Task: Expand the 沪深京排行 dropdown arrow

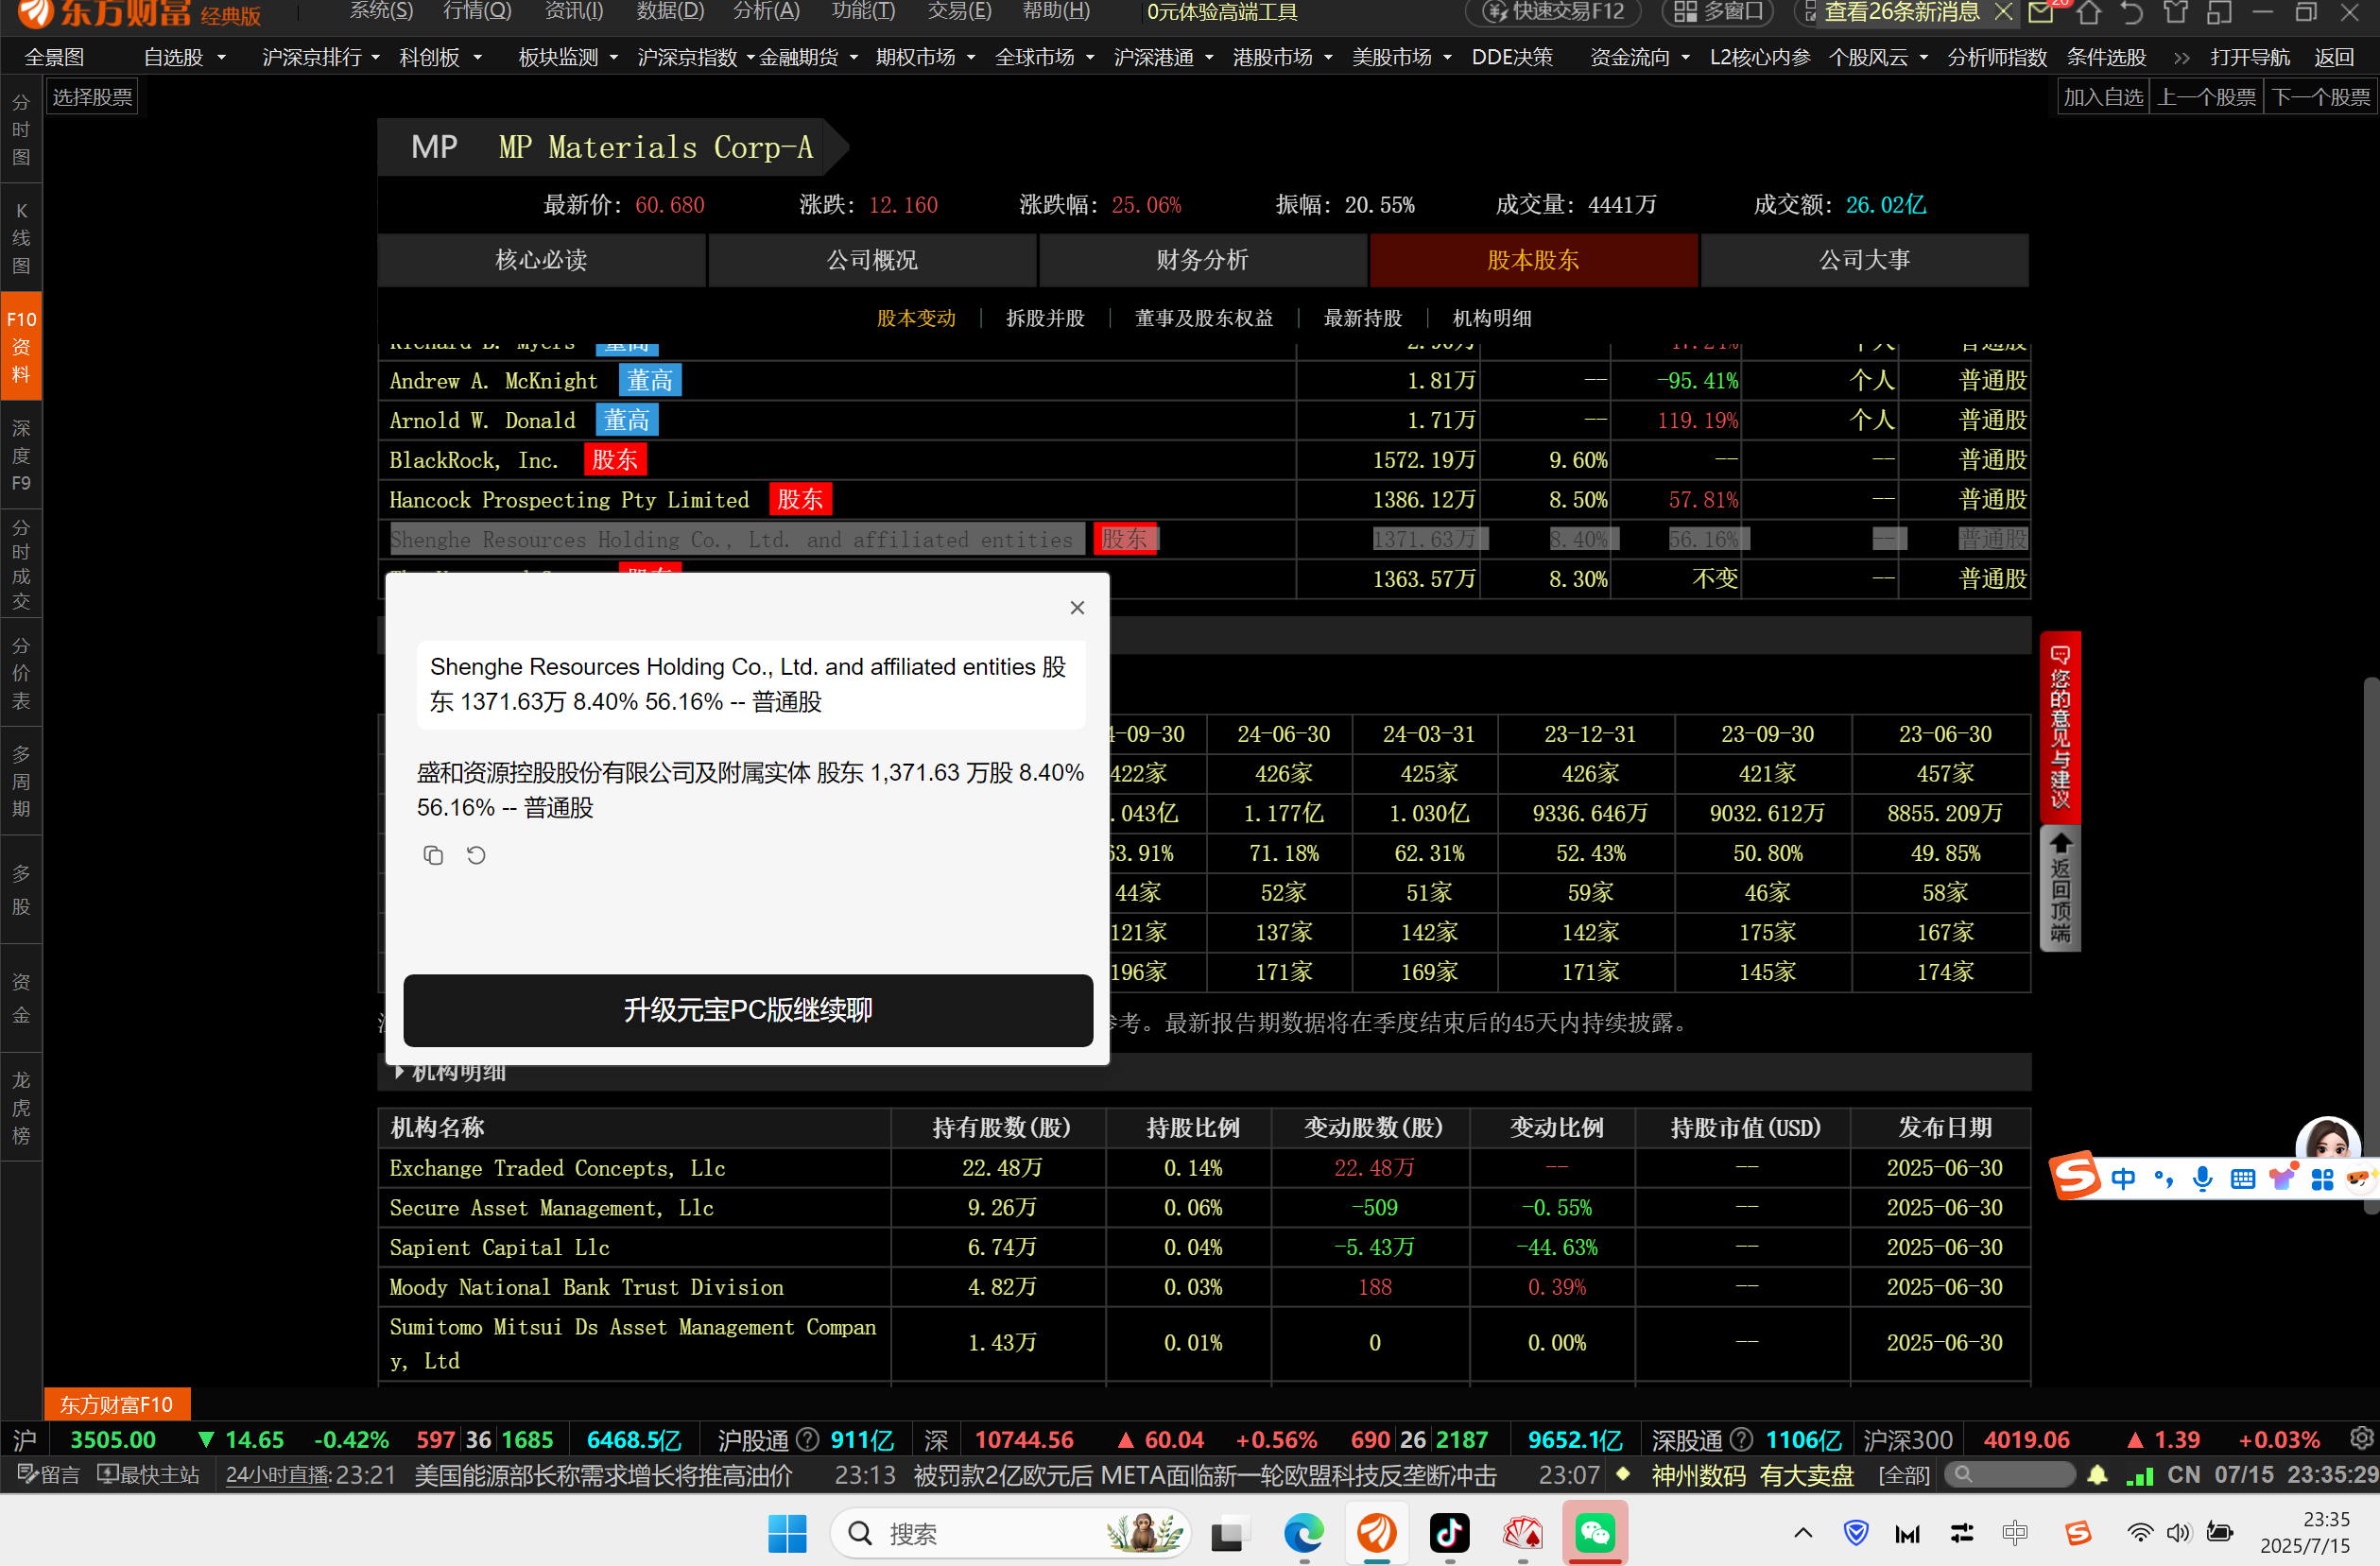Action: 376,58
